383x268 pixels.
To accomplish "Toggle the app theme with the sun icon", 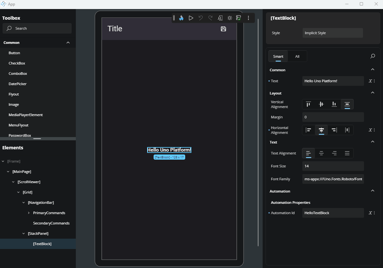I will [x=229, y=18].
